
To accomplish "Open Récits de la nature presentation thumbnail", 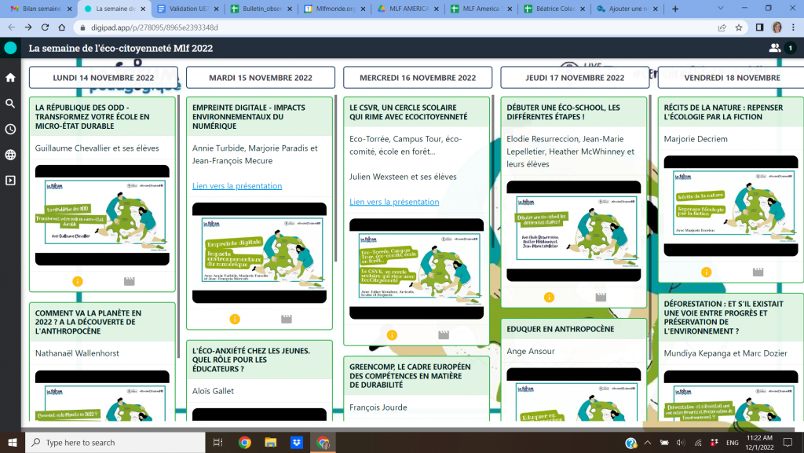I will click(731, 206).
